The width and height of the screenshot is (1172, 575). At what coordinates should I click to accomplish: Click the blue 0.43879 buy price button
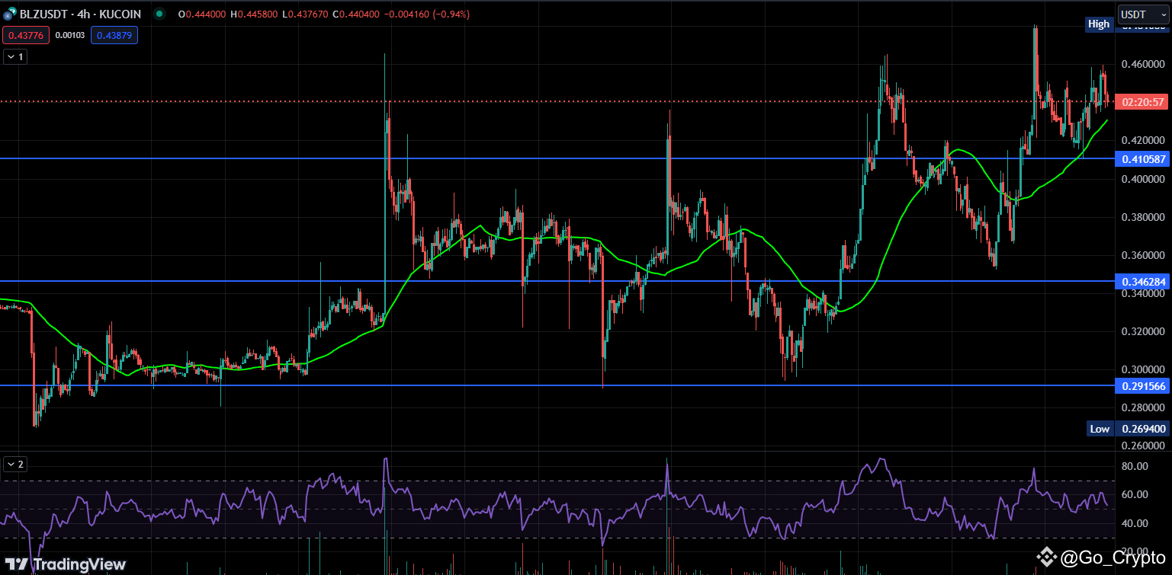pyautogui.click(x=114, y=35)
